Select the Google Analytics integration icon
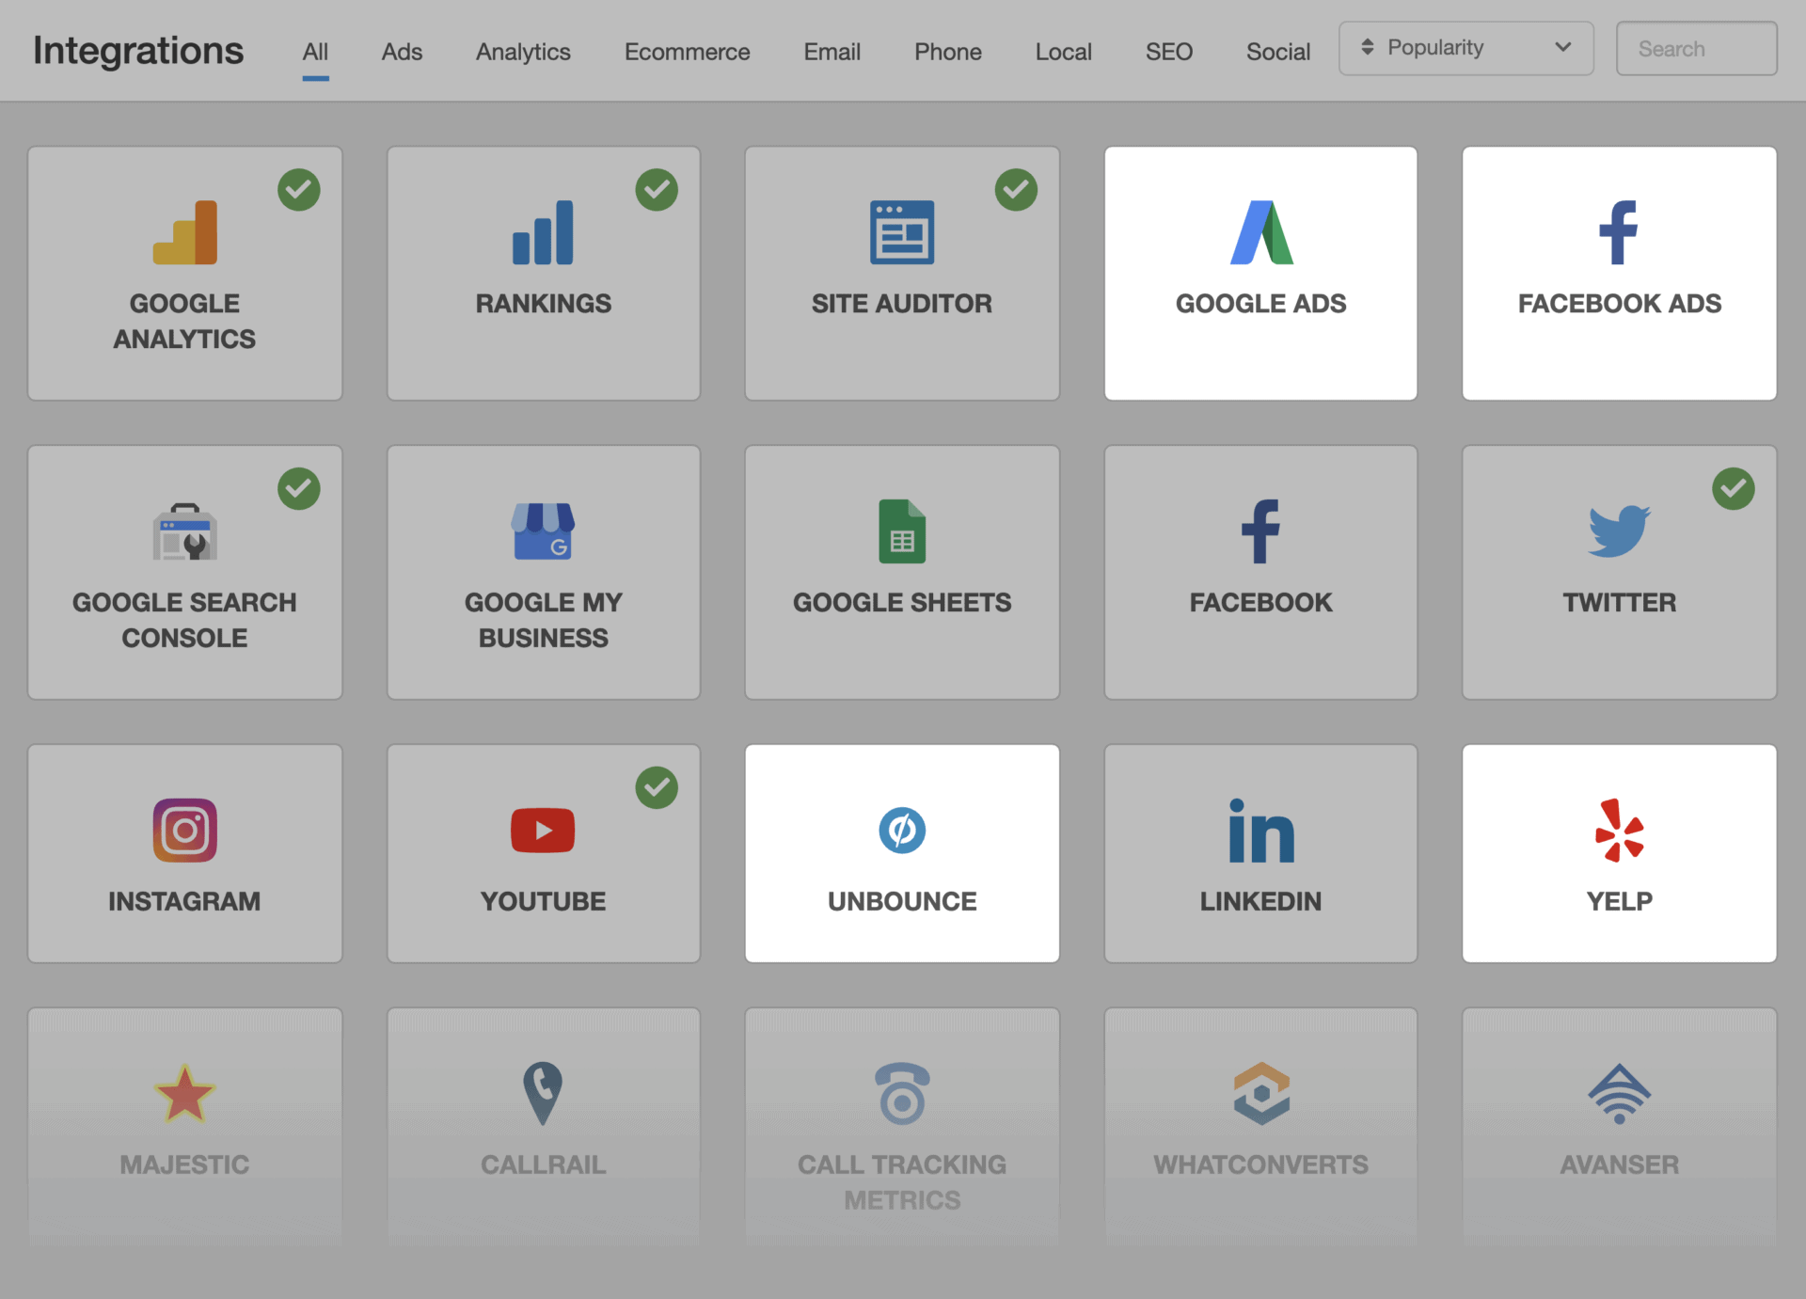The width and height of the screenshot is (1806, 1299). pyautogui.click(x=184, y=231)
